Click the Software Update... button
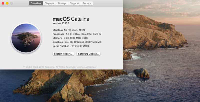 pyautogui.click(x=88, y=54)
